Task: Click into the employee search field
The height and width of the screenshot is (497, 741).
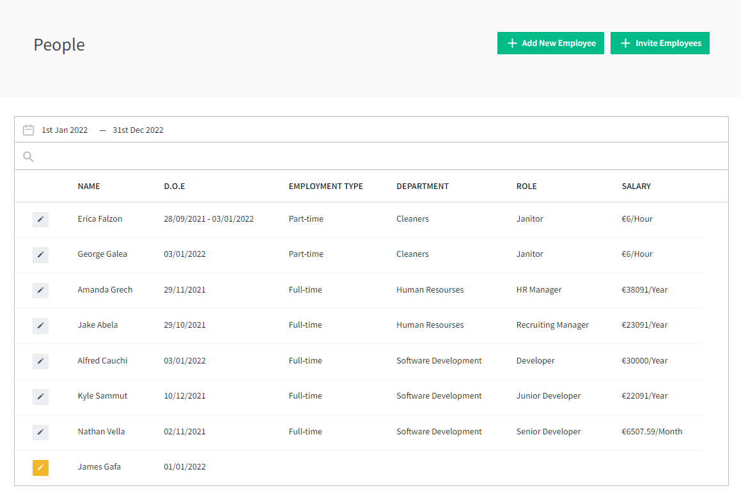Action: click(x=371, y=157)
